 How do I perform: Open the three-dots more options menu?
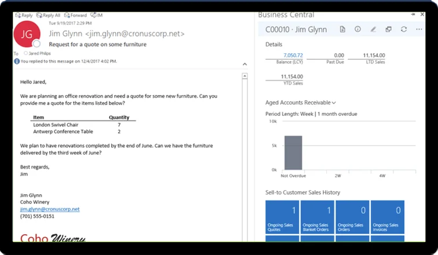point(419,29)
